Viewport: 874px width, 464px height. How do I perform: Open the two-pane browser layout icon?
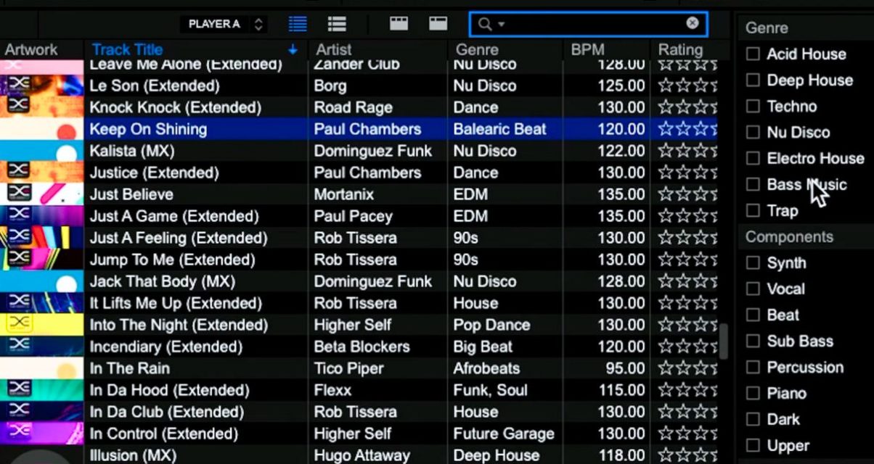point(437,23)
